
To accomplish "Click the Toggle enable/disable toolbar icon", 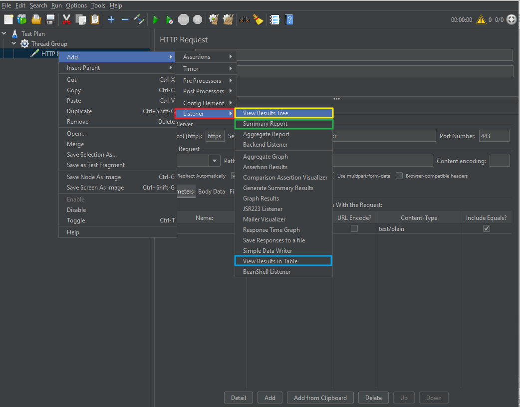I will click(x=139, y=19).
